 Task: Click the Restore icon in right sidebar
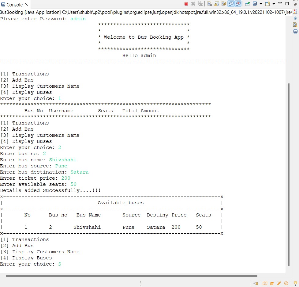tap(295, 5)
